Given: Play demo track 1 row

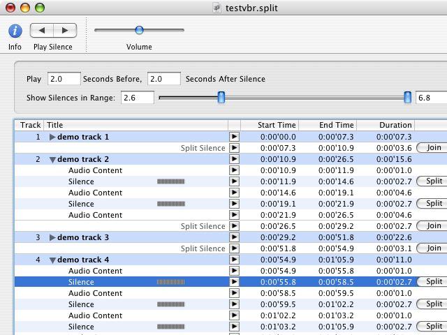Looking at the screenshot, I should [234, 137].
